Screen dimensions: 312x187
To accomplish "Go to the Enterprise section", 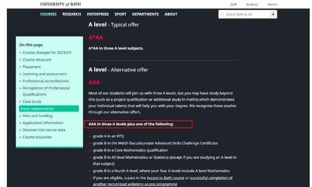I will tap(98, 14).
